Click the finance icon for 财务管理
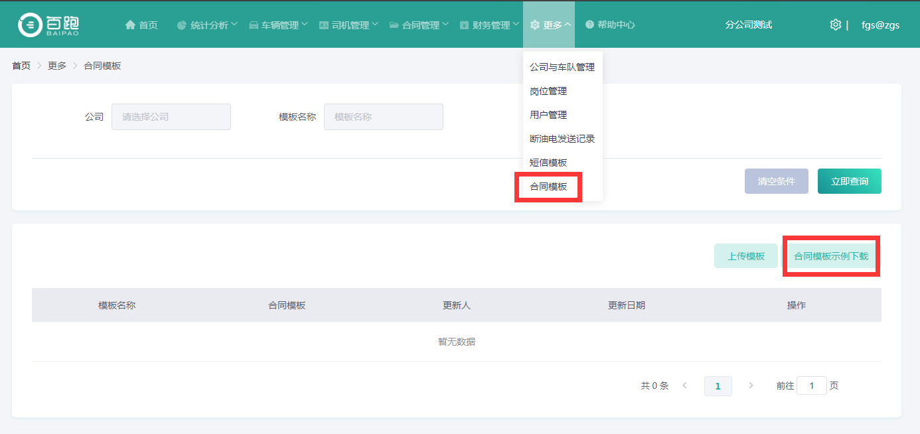The image size is (920, 434). [x=464, y=25]
